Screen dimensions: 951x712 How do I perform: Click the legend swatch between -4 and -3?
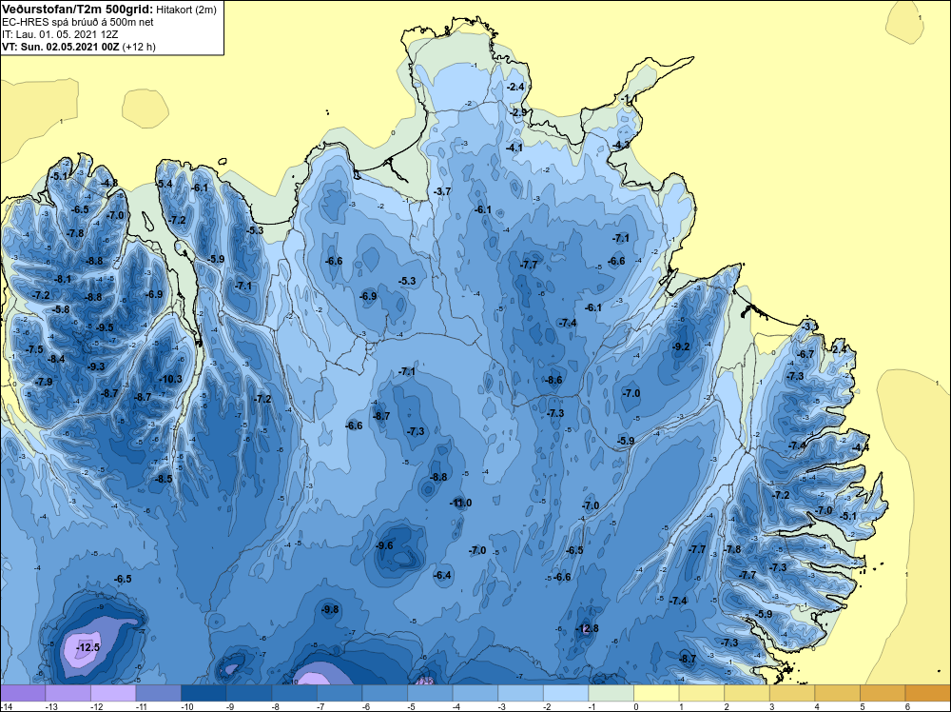pyautogui.click(x=475, y=693)
